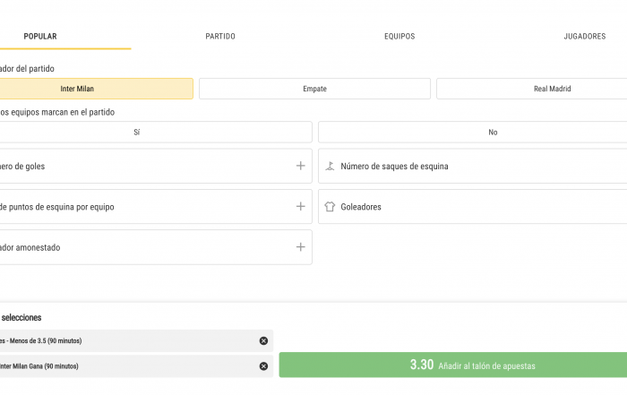Choose Sí for both teams scoring
627x395 pixels.
[156, 132]
